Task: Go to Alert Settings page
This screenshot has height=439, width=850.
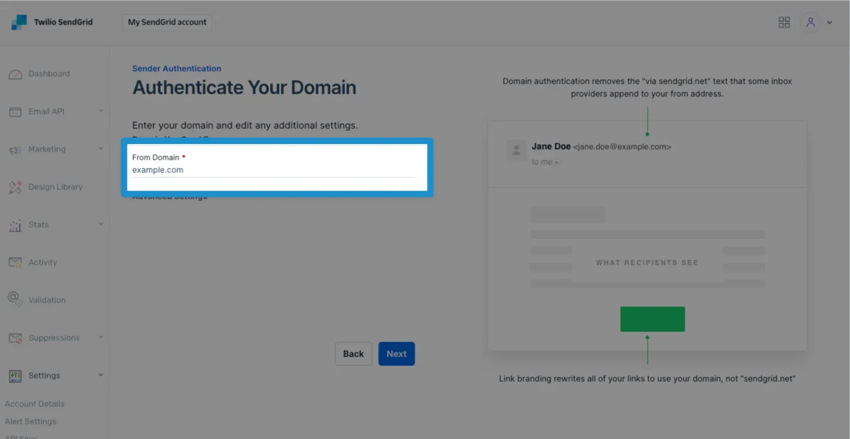Action: pos(30,421)
